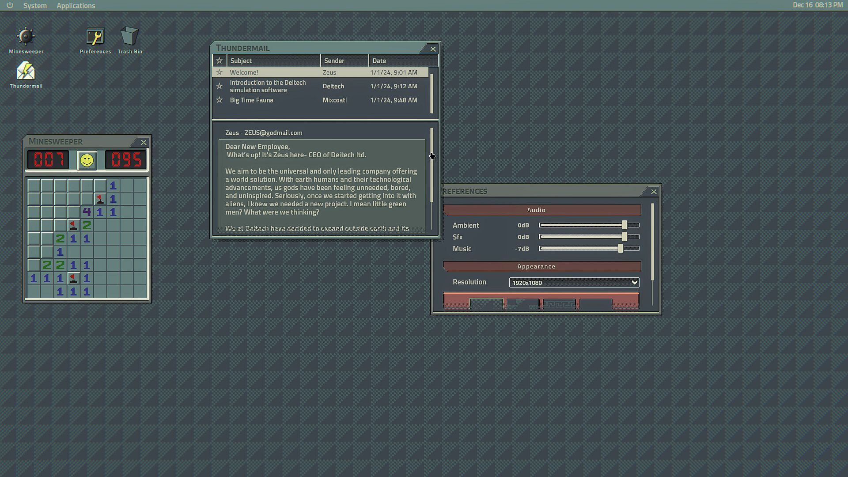
Task: Adjust the Music volume slider handle
Action: pyautogui.click(x=620, y=249)
